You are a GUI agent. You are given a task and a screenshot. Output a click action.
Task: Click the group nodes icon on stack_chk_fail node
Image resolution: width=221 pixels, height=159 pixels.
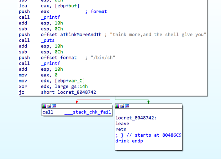(x=54, y=106)
